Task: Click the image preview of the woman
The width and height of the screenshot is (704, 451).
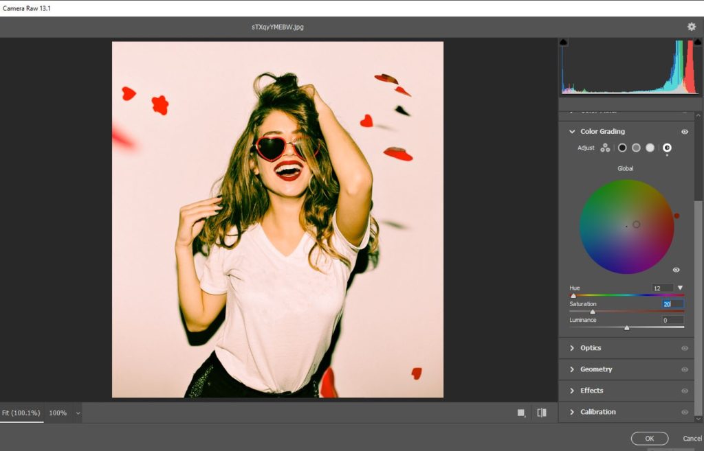Action: tap(278, 219)
